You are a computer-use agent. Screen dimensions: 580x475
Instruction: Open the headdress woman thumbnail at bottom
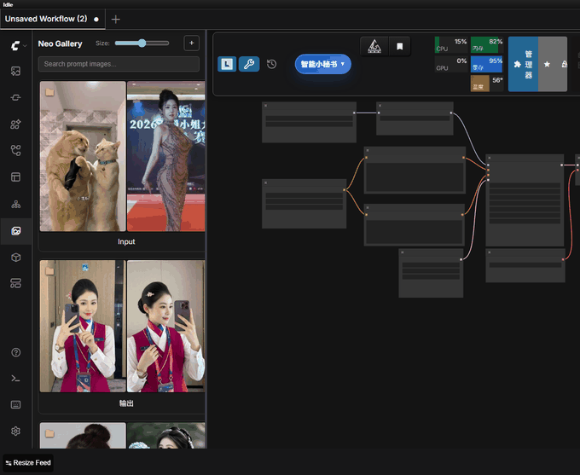point(165,436)
